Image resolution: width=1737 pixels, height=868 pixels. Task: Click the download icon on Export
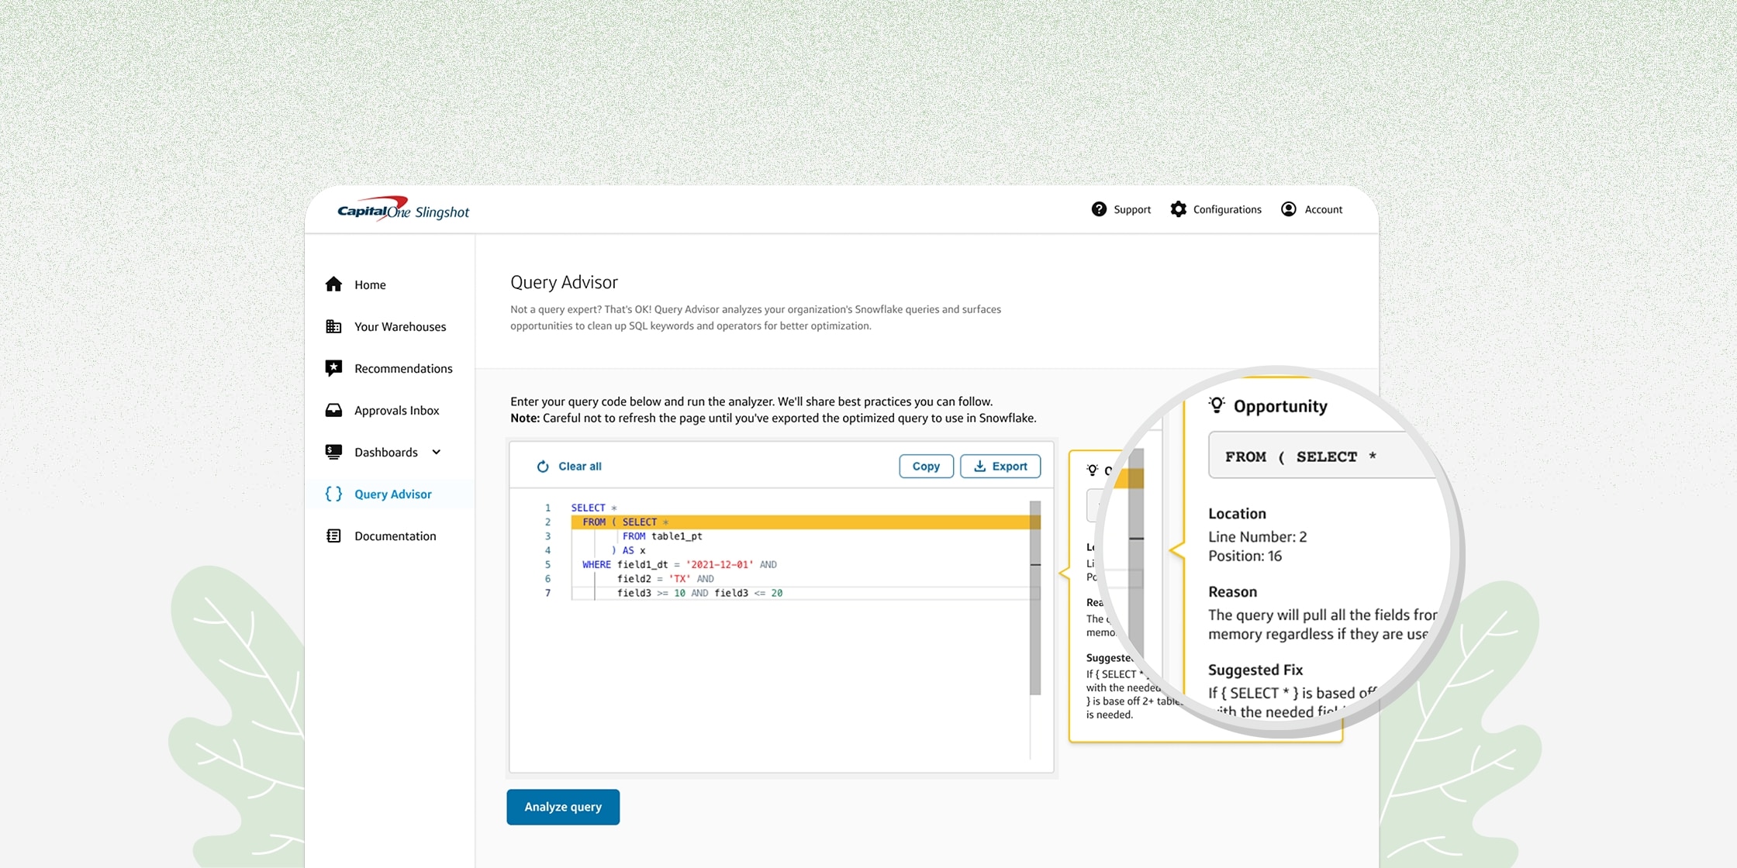(980, 466)
